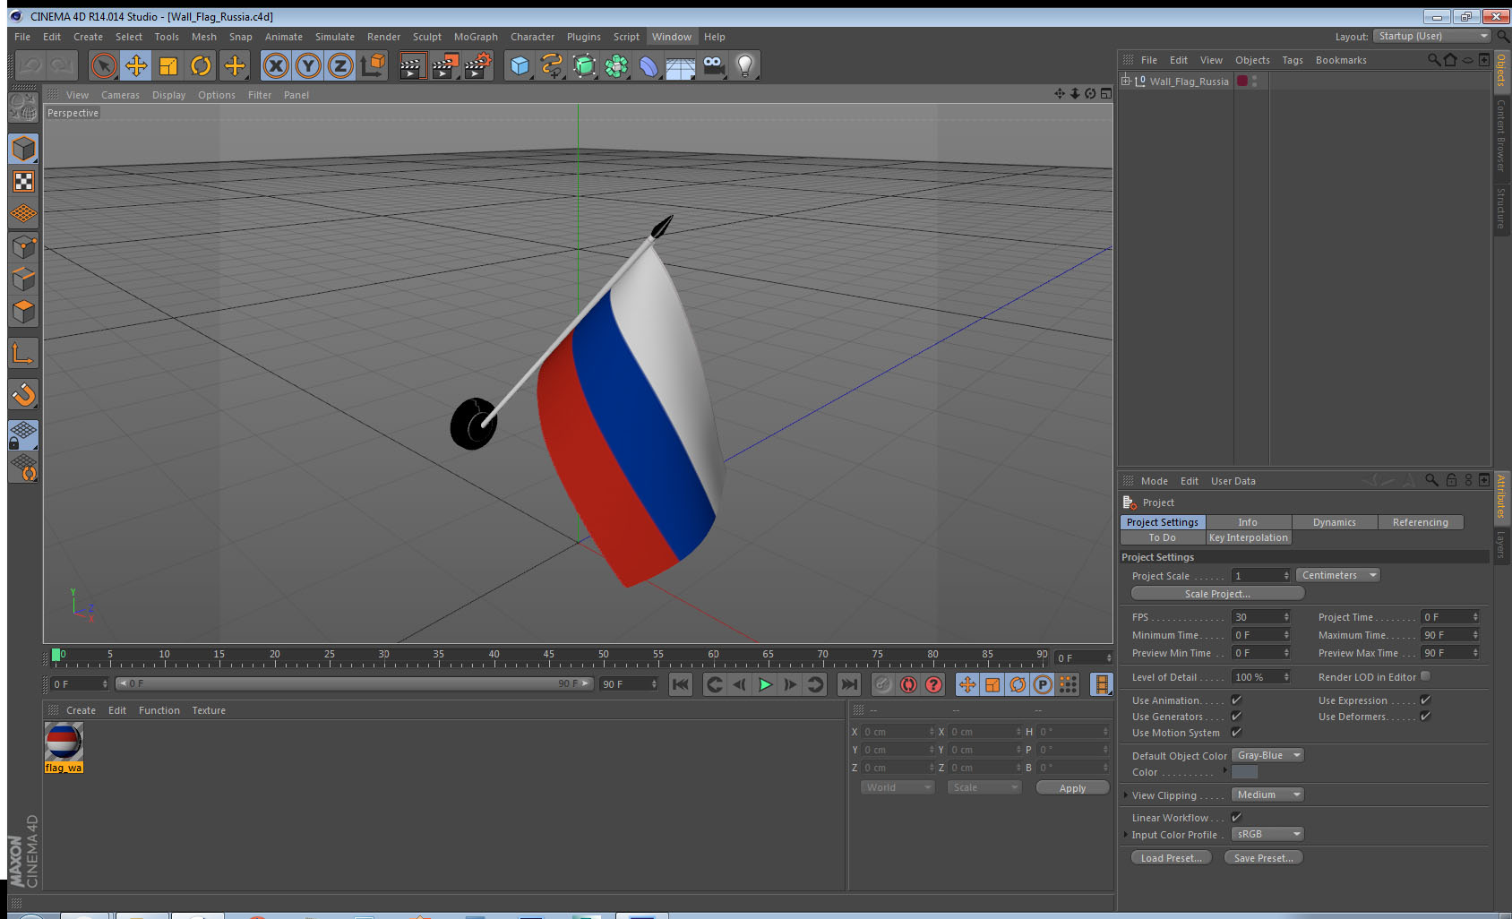Go to end of animation

(848, 684)
